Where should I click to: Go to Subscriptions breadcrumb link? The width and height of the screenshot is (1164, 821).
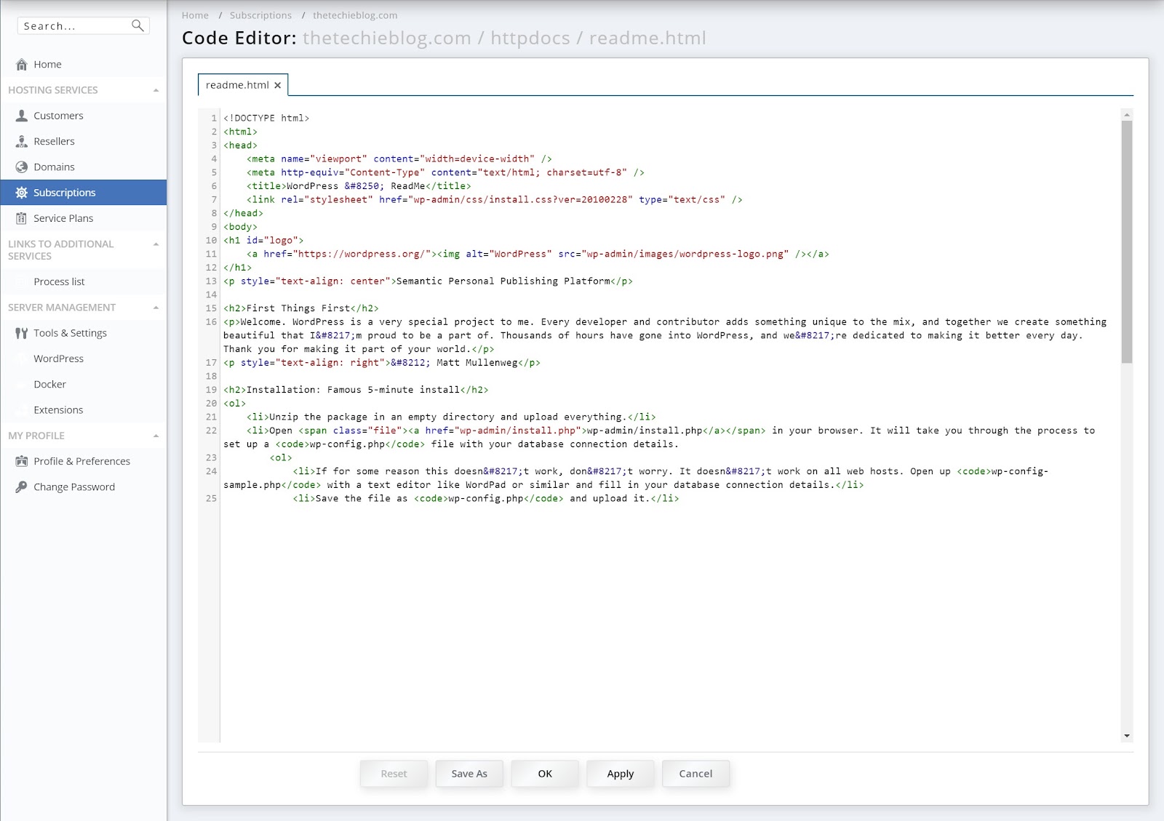260,15
